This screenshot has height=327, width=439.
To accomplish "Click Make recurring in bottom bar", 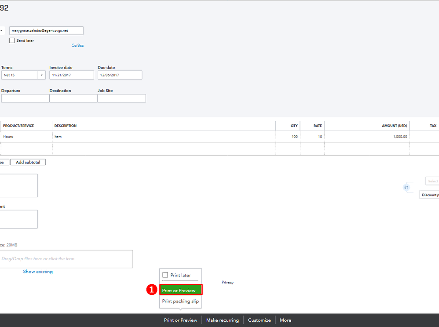I will click(x=223, y=320).
